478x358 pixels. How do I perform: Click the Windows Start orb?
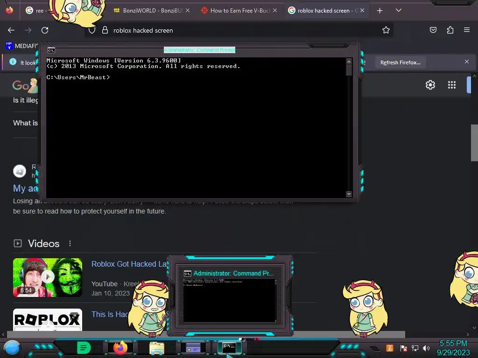[x=12, y=348]
